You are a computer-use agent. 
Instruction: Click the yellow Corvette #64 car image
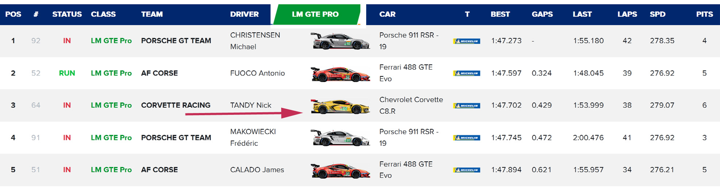coord(340,106)
